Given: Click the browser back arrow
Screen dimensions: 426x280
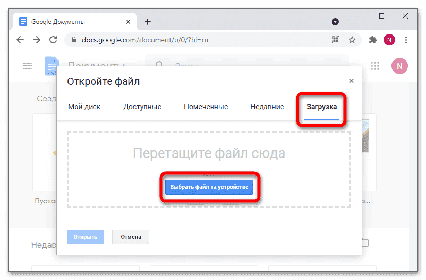Looking at the screenshot, I should pos(20,40).
